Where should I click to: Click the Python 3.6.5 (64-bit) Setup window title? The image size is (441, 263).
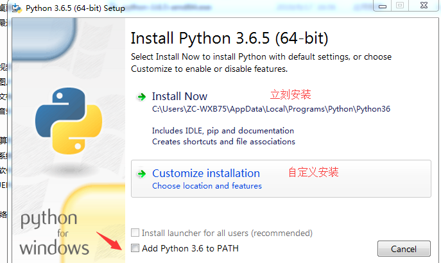pos(75,8)
